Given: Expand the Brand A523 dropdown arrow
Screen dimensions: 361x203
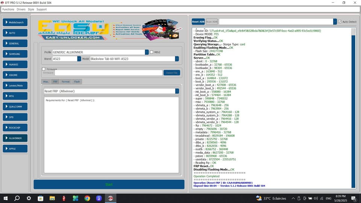Looking at the screenshot, I should click(79, 59).
